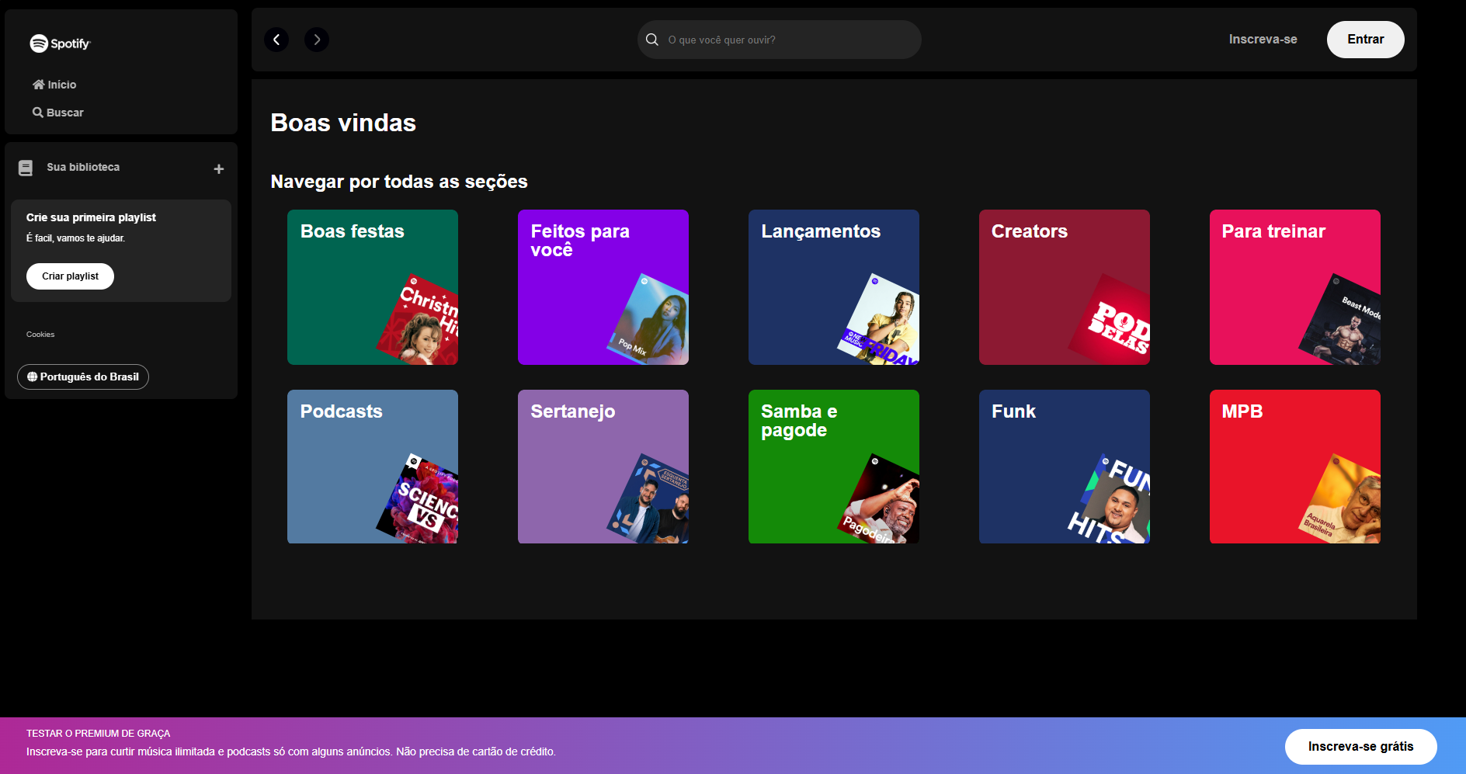
Task: Click the Spotify logo
Action: (x=61, y=43)
